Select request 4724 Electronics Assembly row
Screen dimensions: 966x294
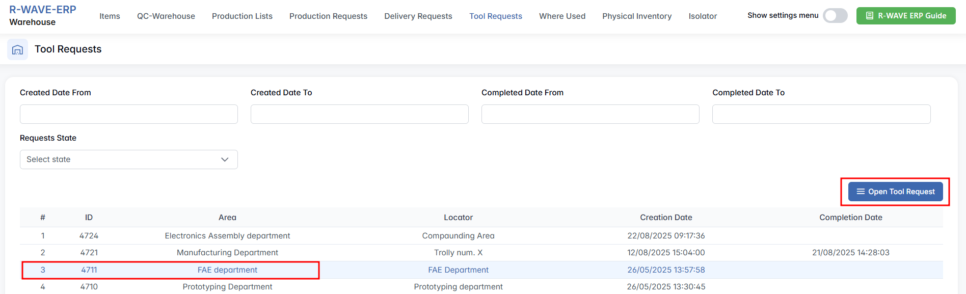coord(227,236)
